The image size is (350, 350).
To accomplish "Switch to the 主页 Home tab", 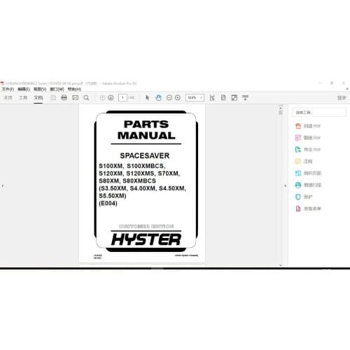I will point(8,97).
